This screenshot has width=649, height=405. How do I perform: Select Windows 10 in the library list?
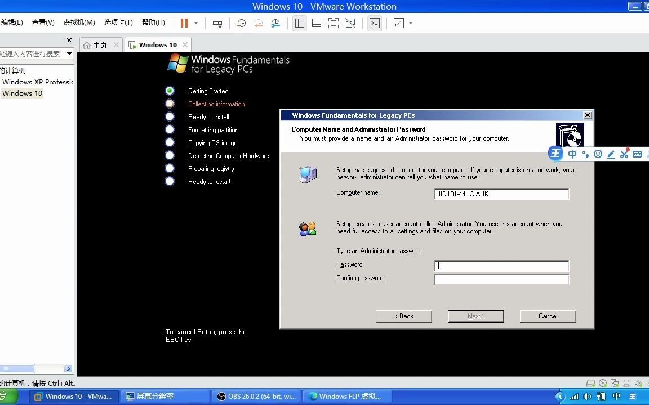(23, 93)
